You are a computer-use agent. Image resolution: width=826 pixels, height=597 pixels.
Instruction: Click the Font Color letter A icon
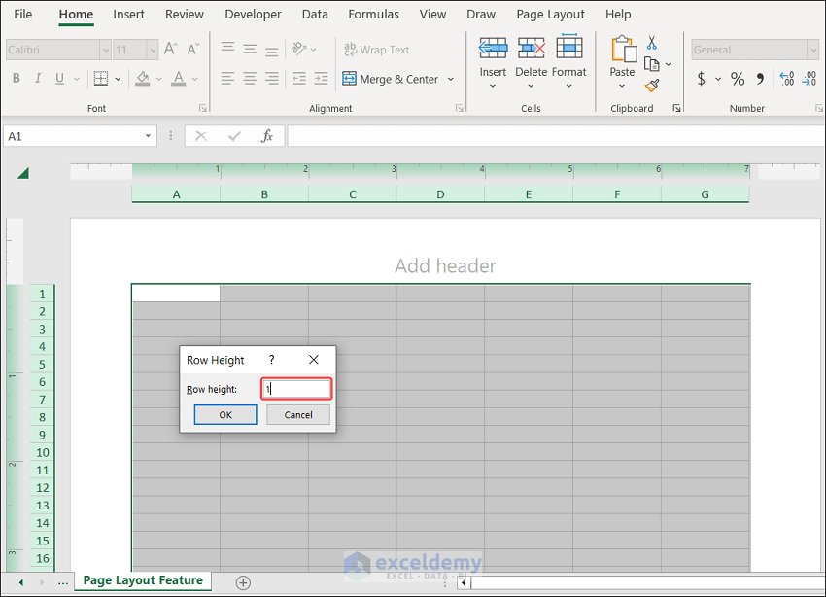179,79
